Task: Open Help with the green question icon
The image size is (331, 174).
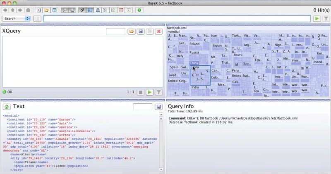Action: click(x=139, y=10)
